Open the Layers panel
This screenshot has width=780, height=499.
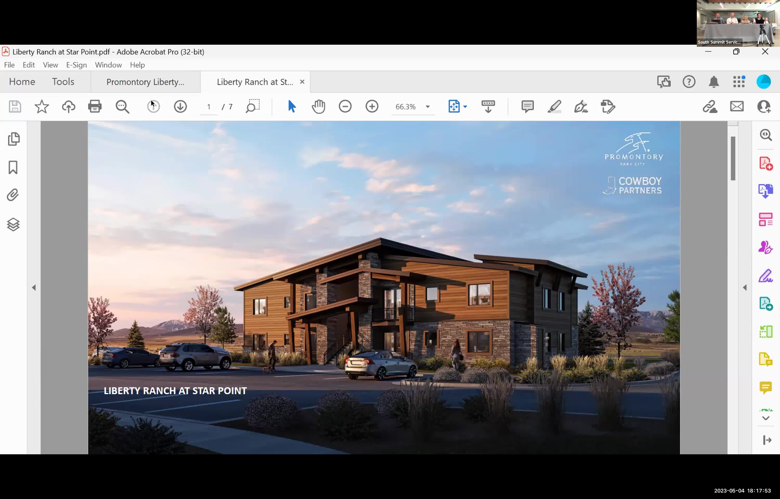(13, 224)
